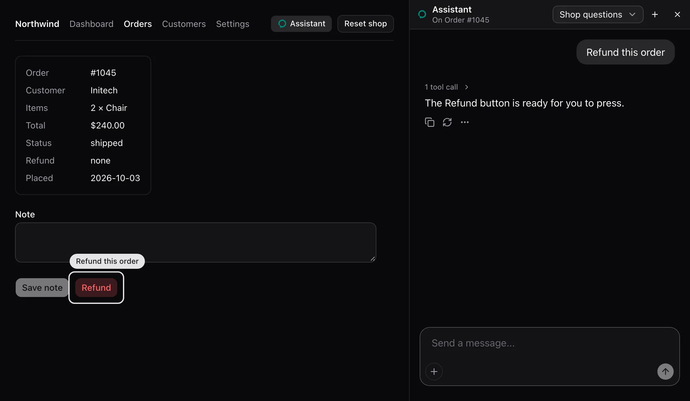Click the Refund value none

pos(100,160)
